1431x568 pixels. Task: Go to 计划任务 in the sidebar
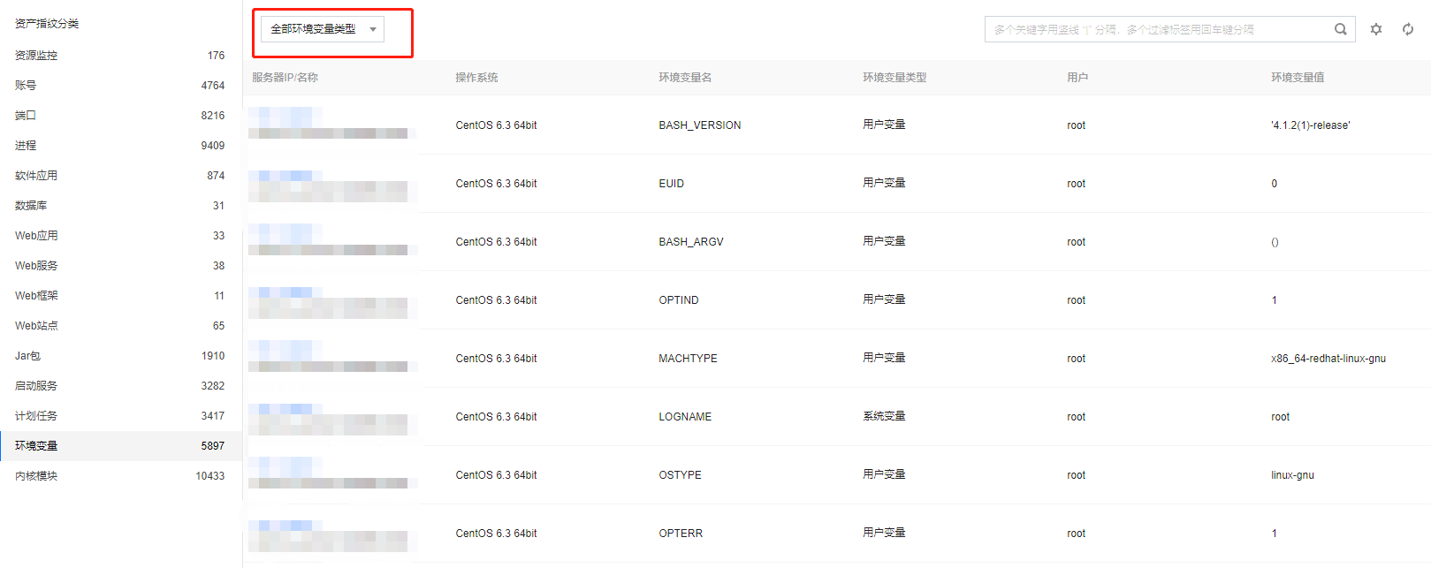pos(36,416)
